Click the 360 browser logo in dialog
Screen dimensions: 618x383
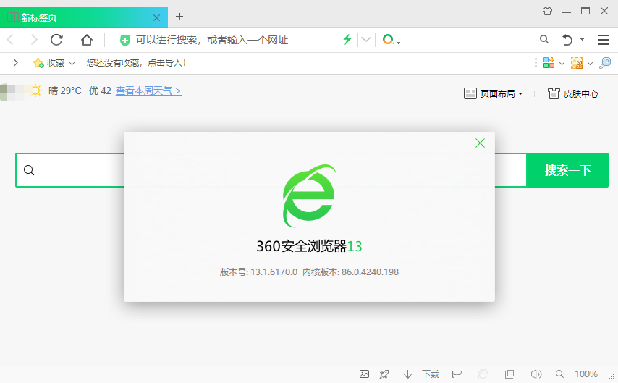click(310, 196)
